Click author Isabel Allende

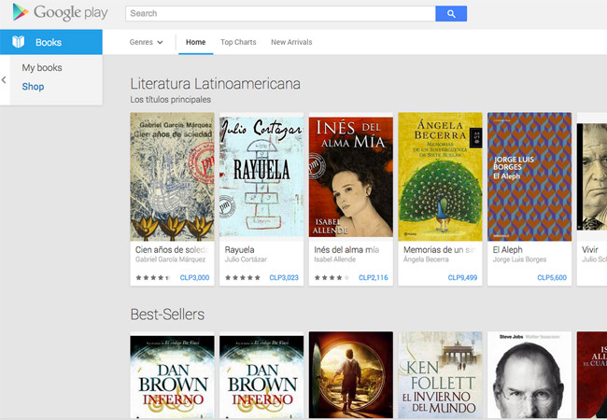coord(335,259)
